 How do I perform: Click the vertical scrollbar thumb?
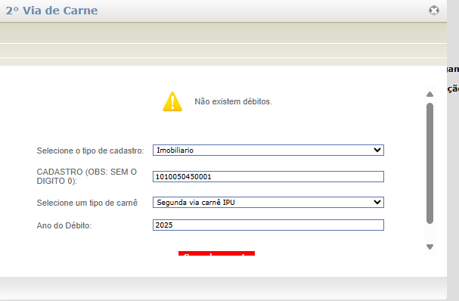pyautogui.click(x=430, y=163)
